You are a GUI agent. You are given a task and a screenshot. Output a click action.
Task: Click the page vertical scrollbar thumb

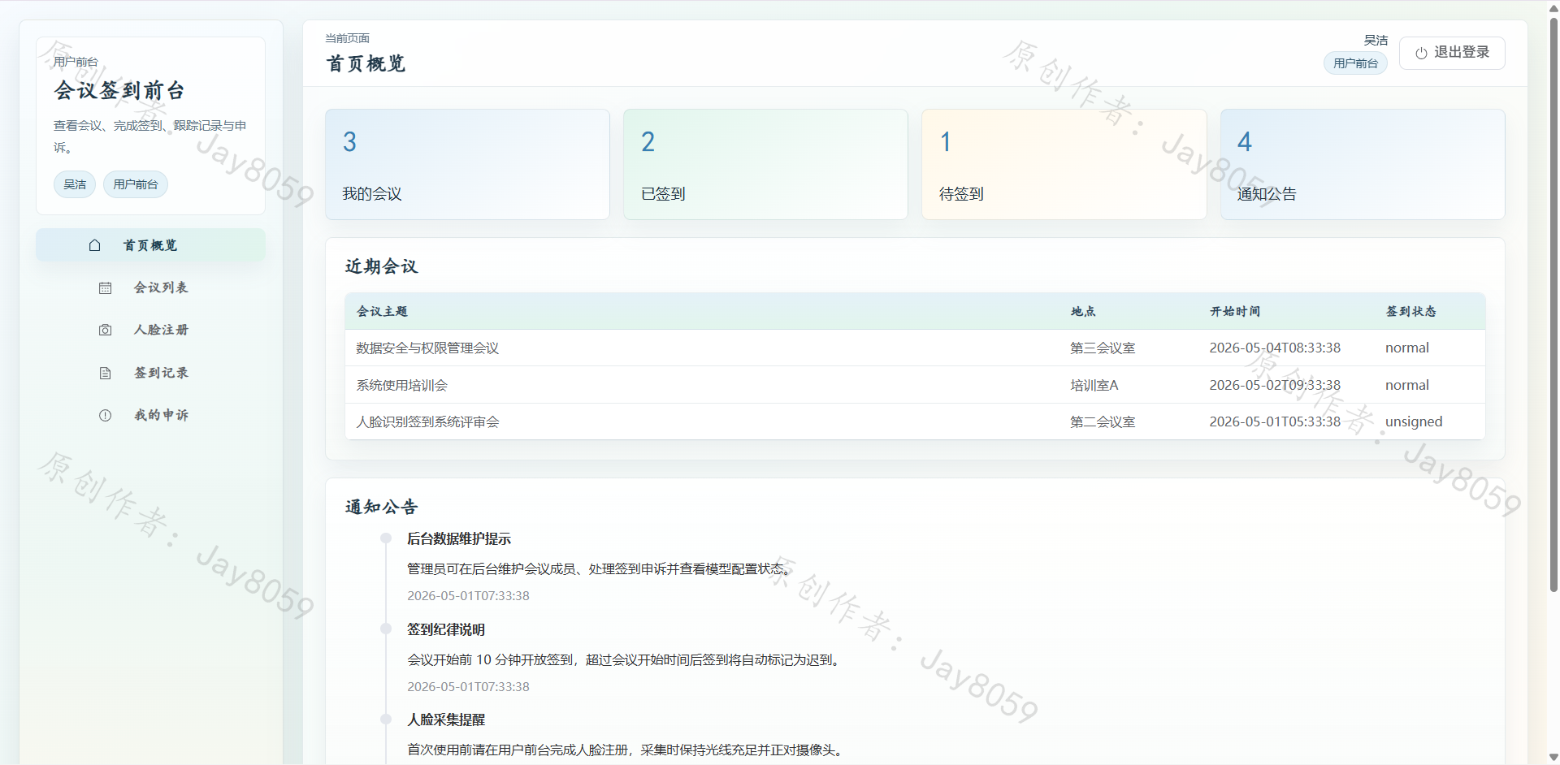tap(1553, 305)
